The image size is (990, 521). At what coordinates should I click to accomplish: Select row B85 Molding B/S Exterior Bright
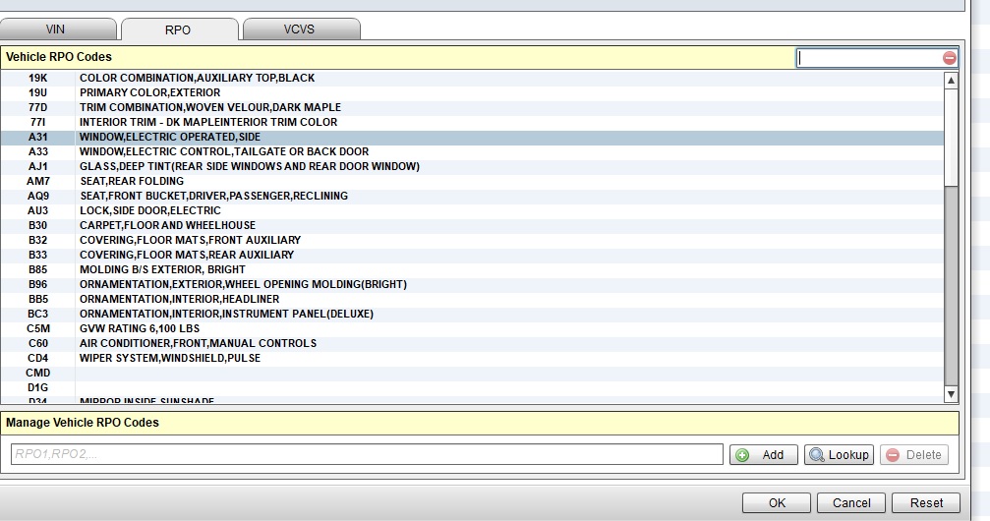(472, 269)
